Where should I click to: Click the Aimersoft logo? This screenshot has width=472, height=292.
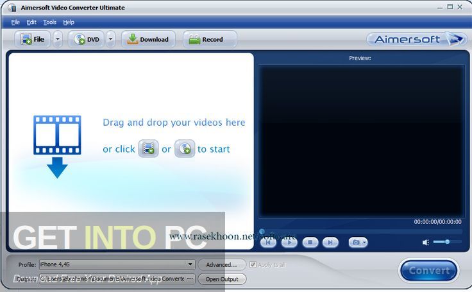(417, 39)
